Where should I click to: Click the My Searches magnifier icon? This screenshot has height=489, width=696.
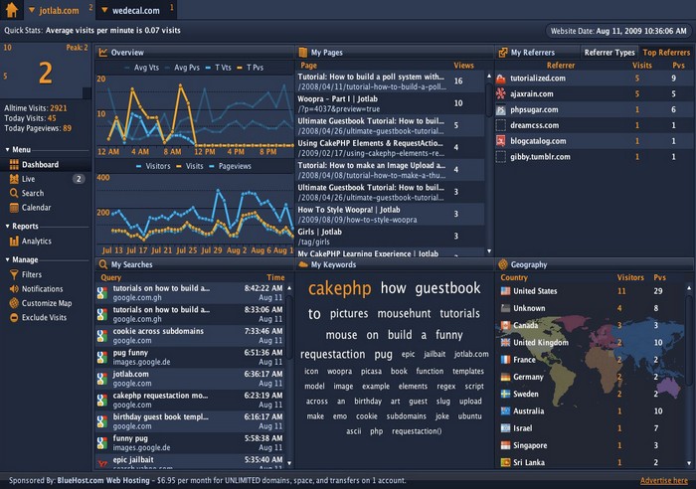tap(103, 264)
